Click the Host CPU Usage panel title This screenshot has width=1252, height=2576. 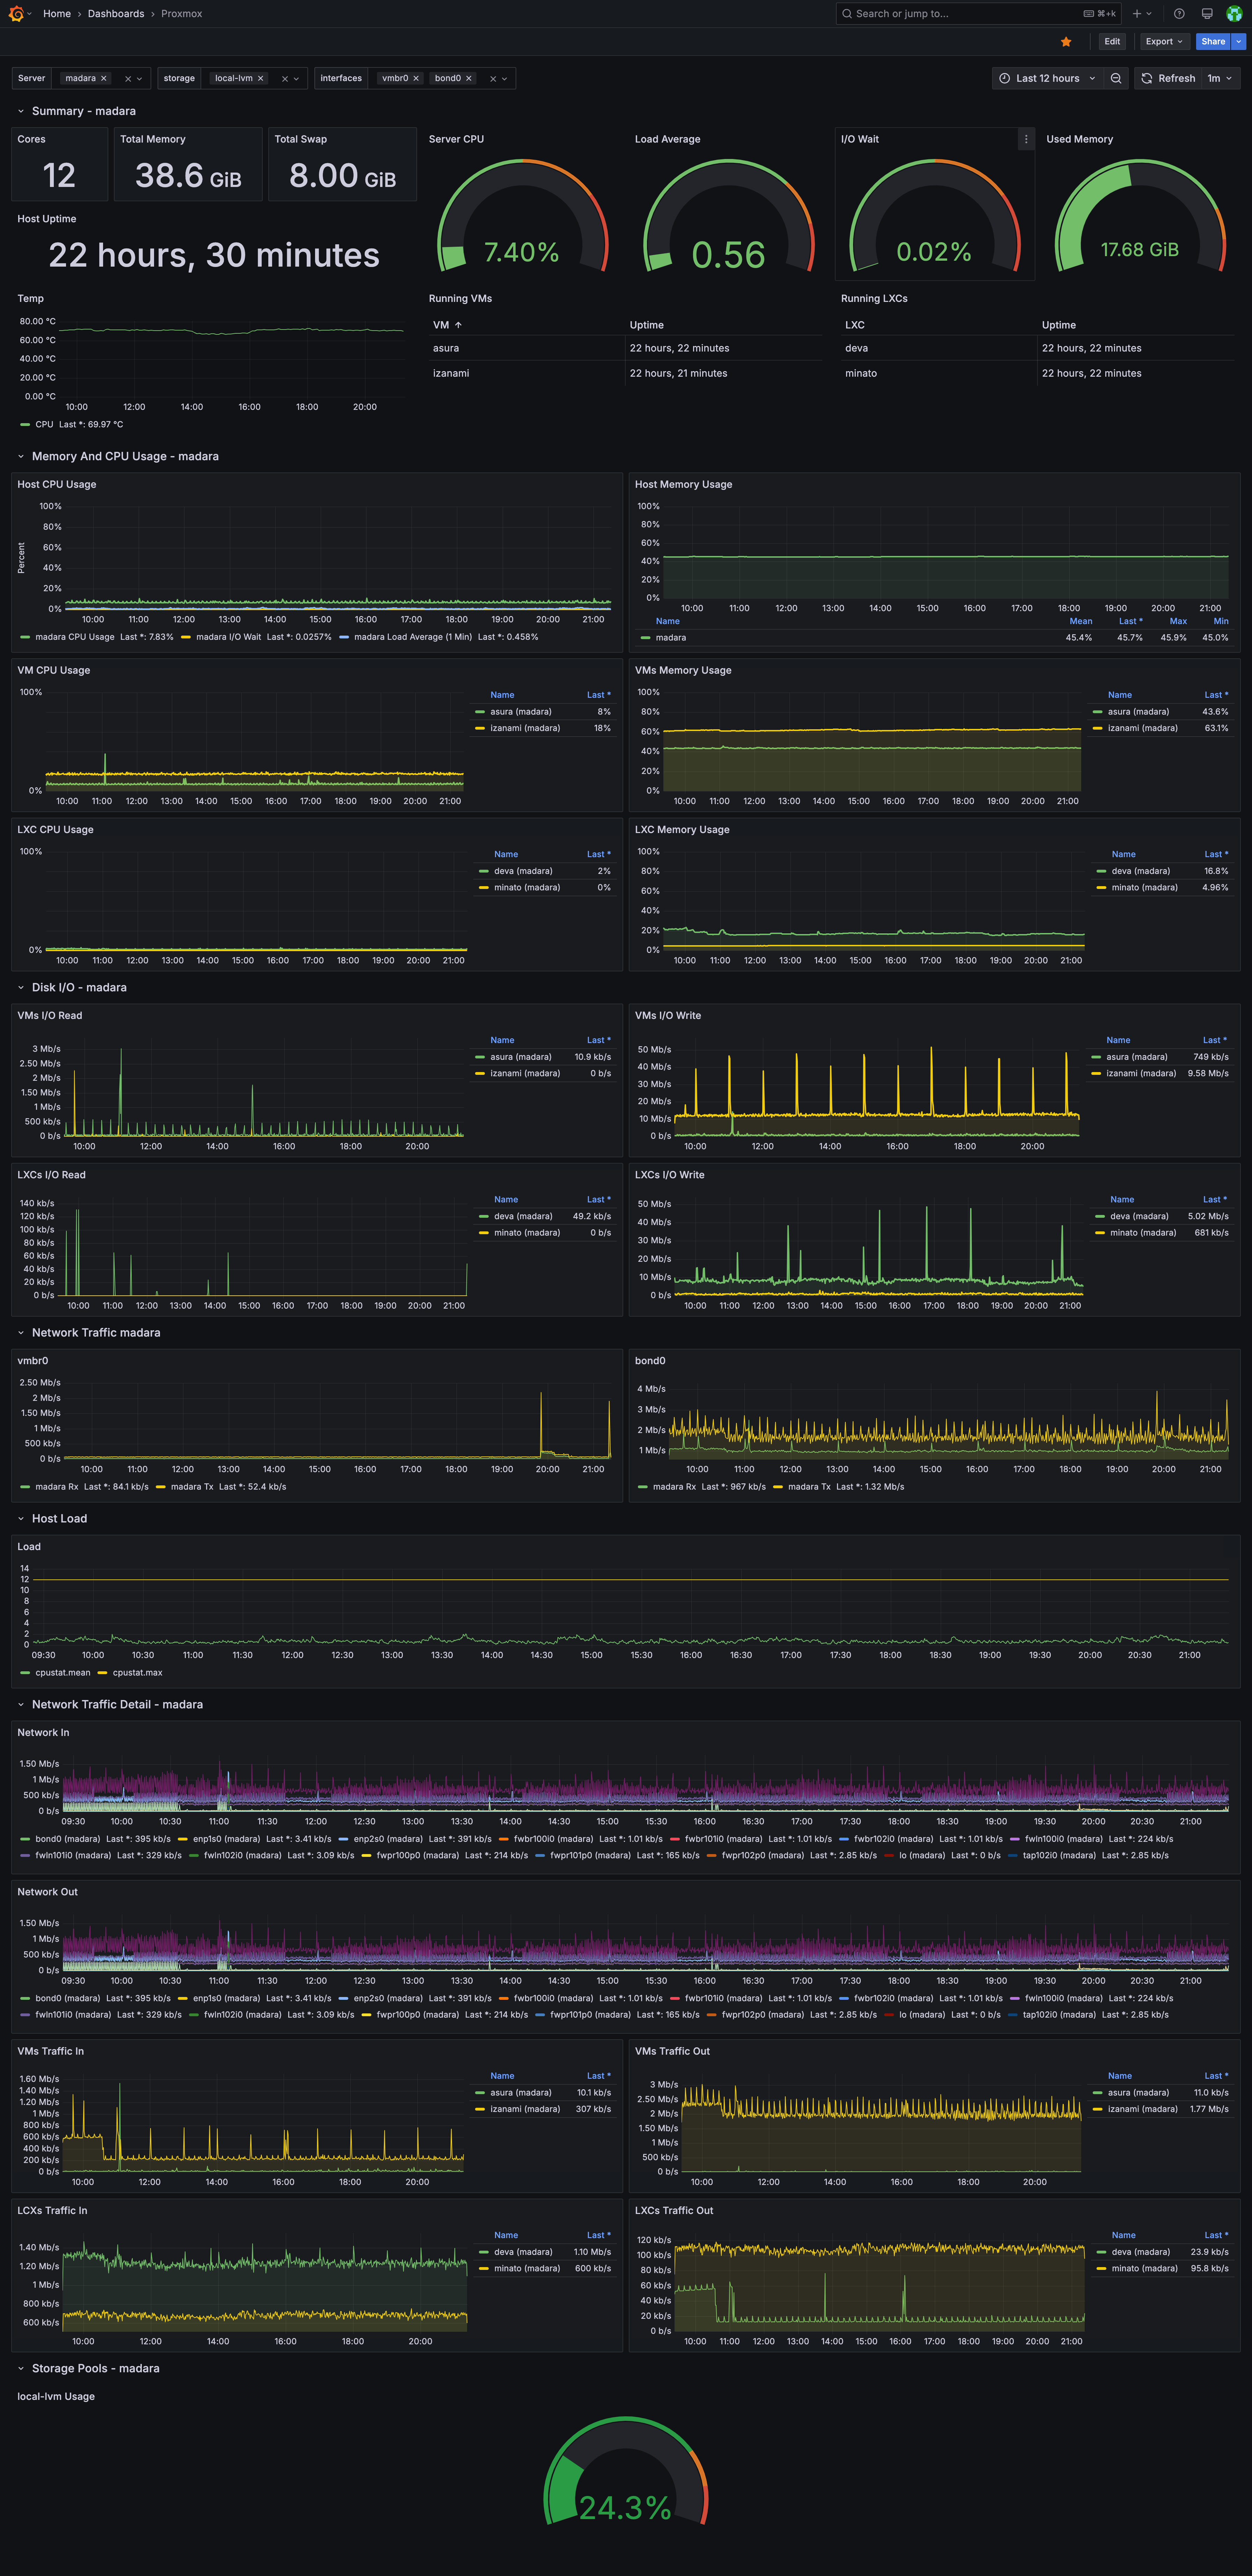[57, 485]
